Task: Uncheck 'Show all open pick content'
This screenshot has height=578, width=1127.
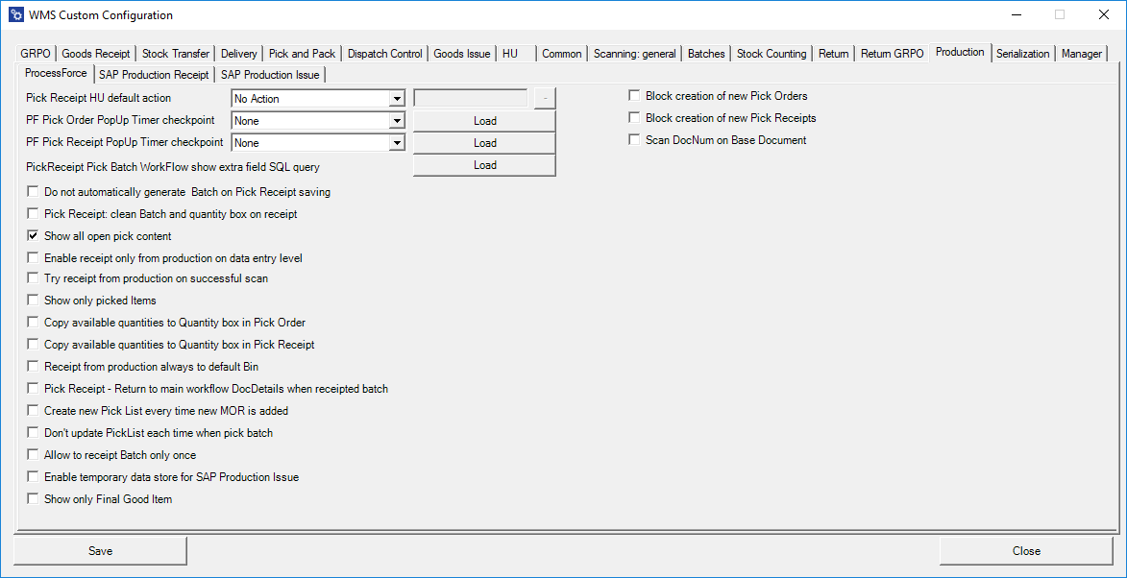Action: point(33,235)
